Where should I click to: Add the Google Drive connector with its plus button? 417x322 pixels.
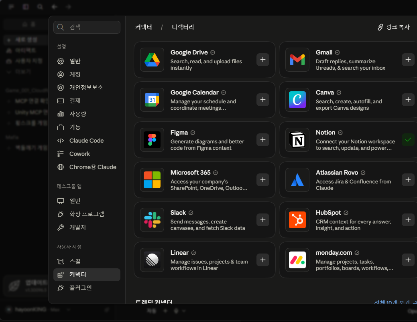(263, 60)
